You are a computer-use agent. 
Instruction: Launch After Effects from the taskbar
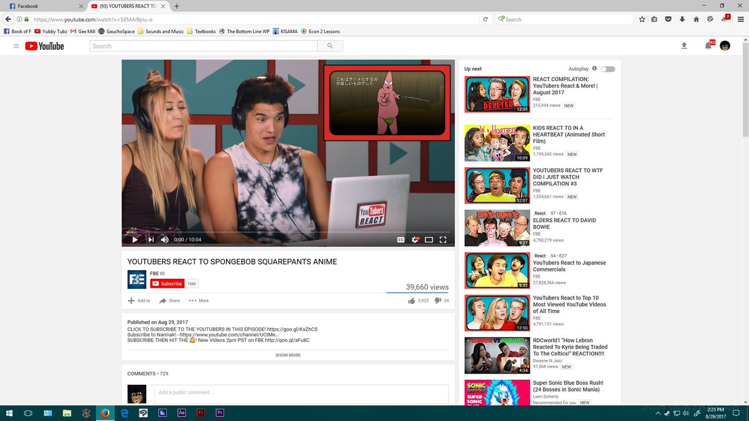(182, 413)
